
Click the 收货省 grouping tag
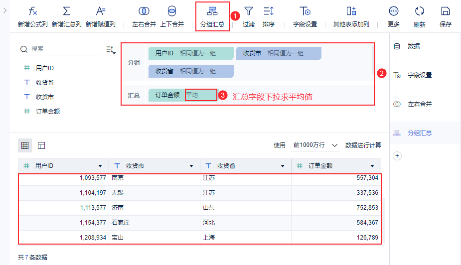[x=191, y=71]
